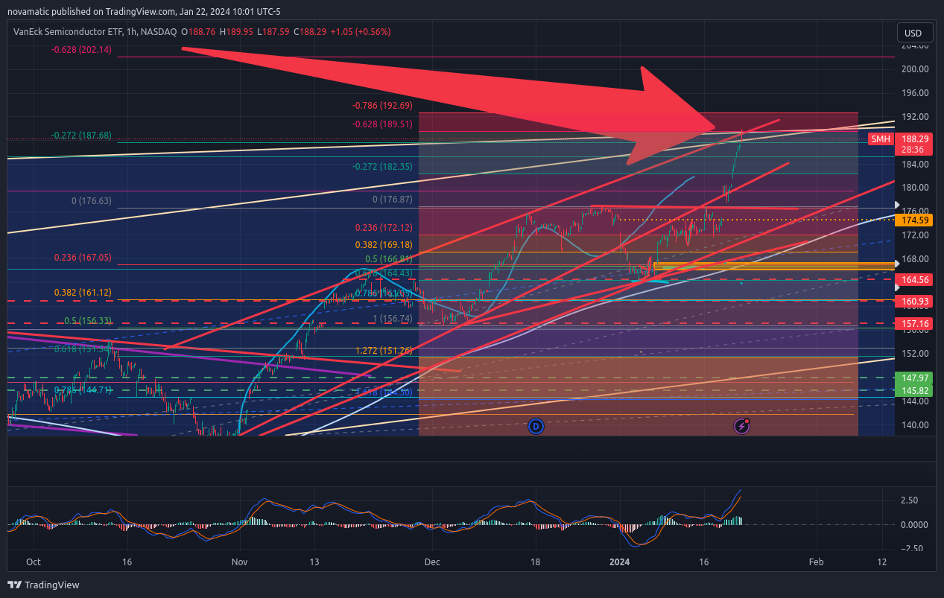944x598 pixels.
Task: Click the 200.00 price scale tick
Action: [x=914, y=69]
